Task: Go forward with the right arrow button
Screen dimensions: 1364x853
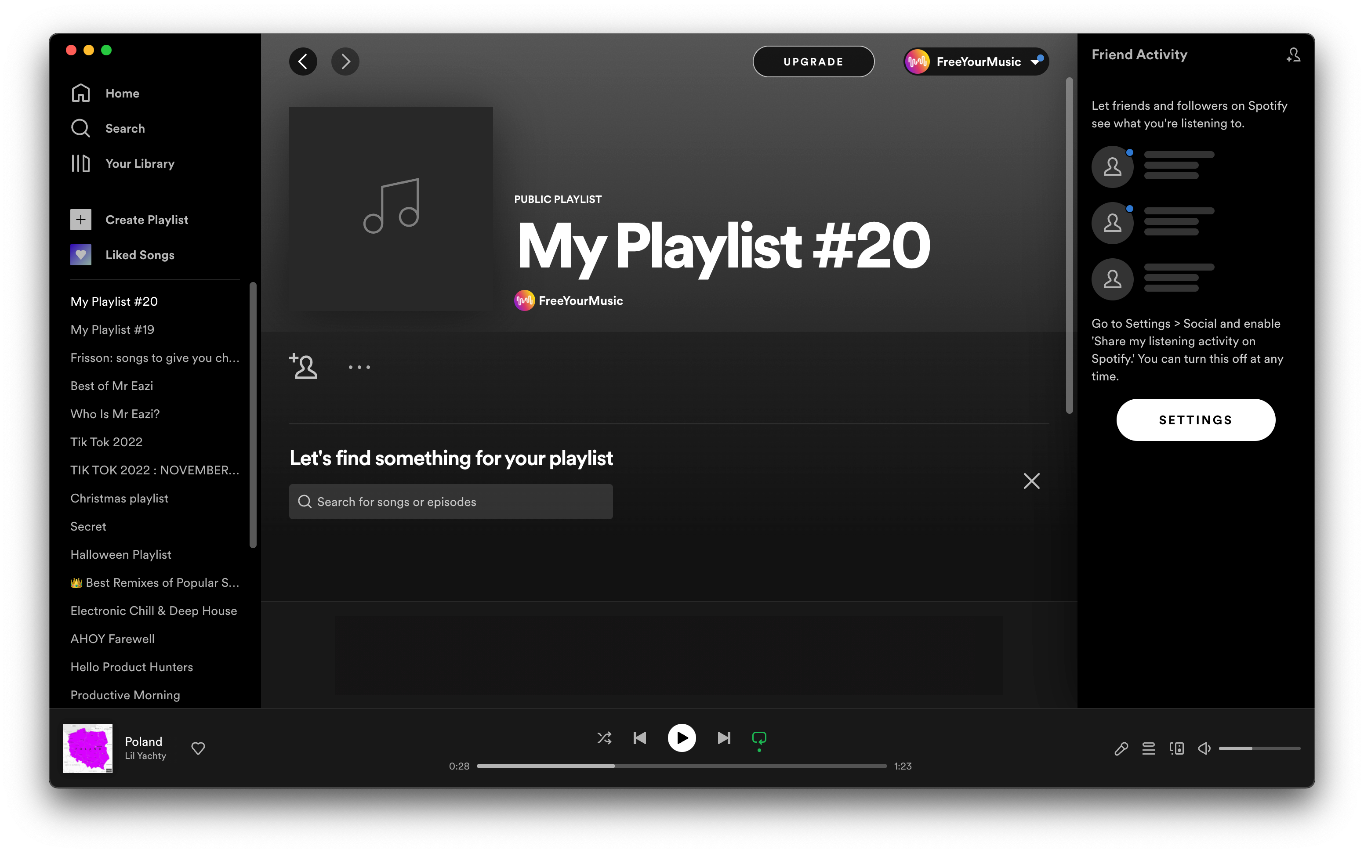Action: tap(345, 61)
